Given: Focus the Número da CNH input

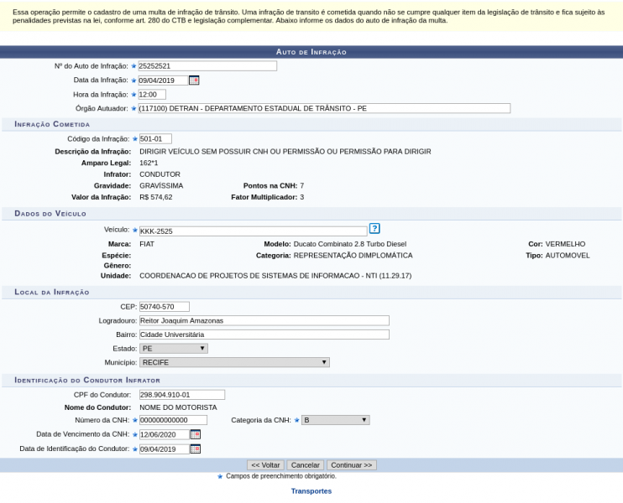Looking at the screenshot, I should 173,420.
